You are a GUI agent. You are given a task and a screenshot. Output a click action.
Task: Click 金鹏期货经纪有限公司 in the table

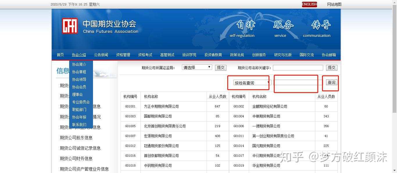point(270,106)
